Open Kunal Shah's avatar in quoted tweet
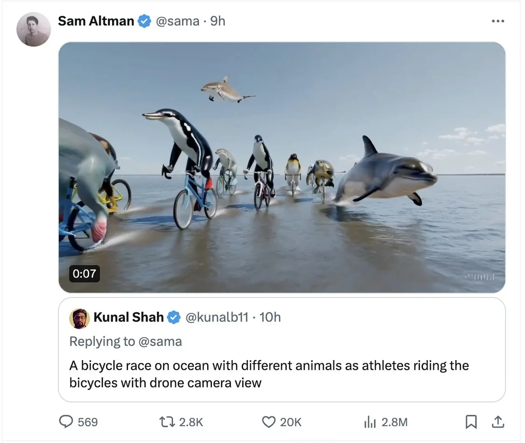Viewport: 525px width, 443px height. [x=79, y=318]
